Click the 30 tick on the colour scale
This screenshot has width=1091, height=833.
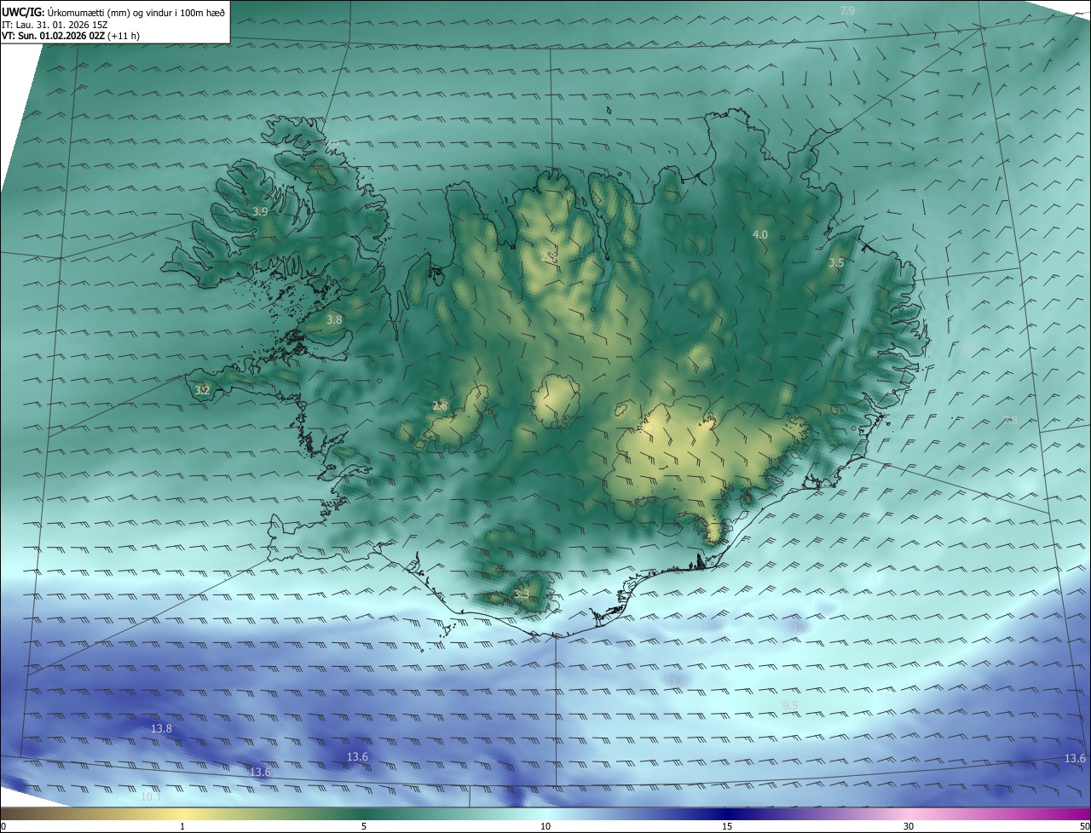click(909, 826)
